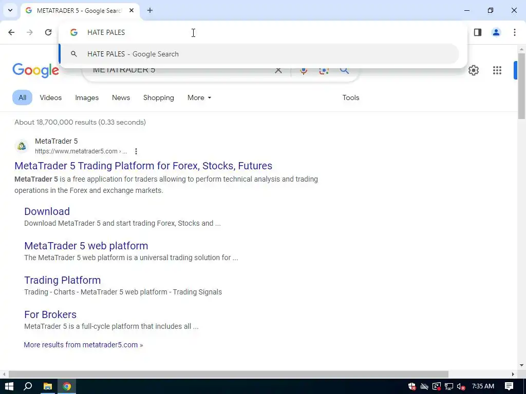Reload the page with the refresh icon
The width and height of the screenshot is (526, 394).
(48, 32)
